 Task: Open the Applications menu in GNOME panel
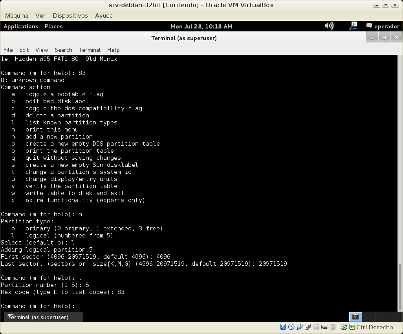21,26
